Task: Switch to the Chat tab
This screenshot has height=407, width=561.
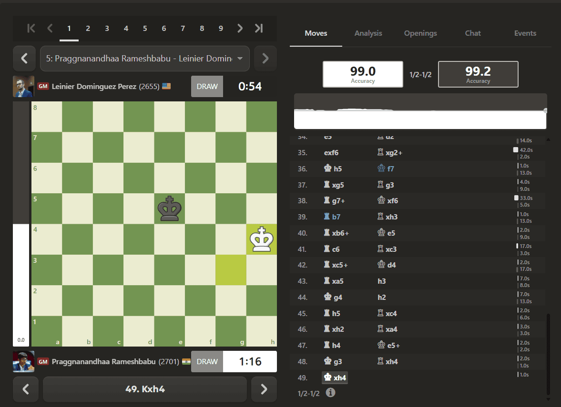Action: (x=473, y=33)
